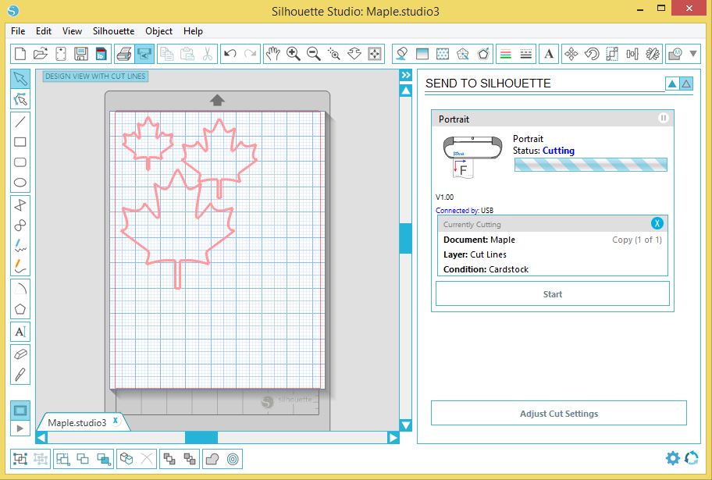
Task: Click the cutting progress bar
Action: (591, 165)
